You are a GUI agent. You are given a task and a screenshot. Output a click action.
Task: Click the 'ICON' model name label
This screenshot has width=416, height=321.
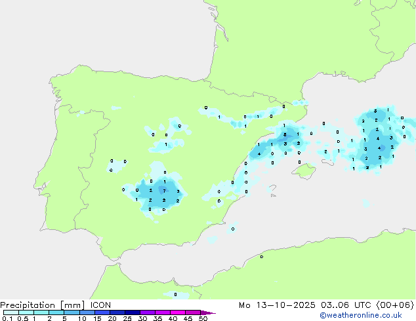coord(100,305)
